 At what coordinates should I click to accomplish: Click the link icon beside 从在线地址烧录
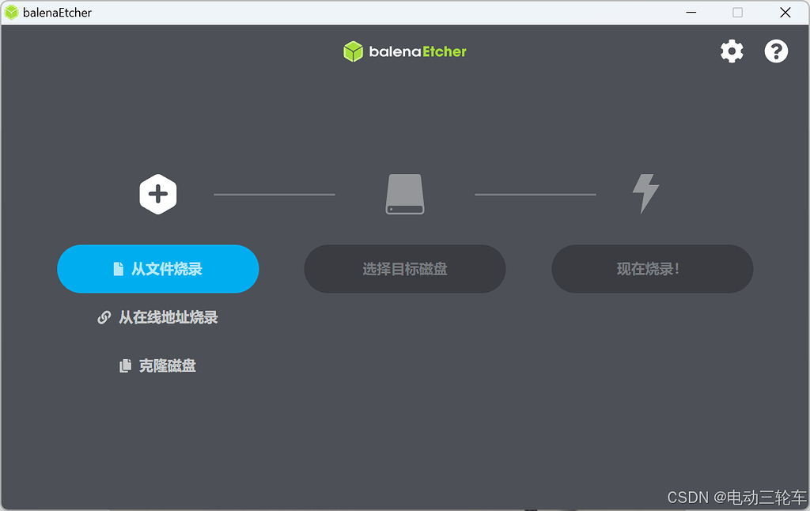pos(104,317)
